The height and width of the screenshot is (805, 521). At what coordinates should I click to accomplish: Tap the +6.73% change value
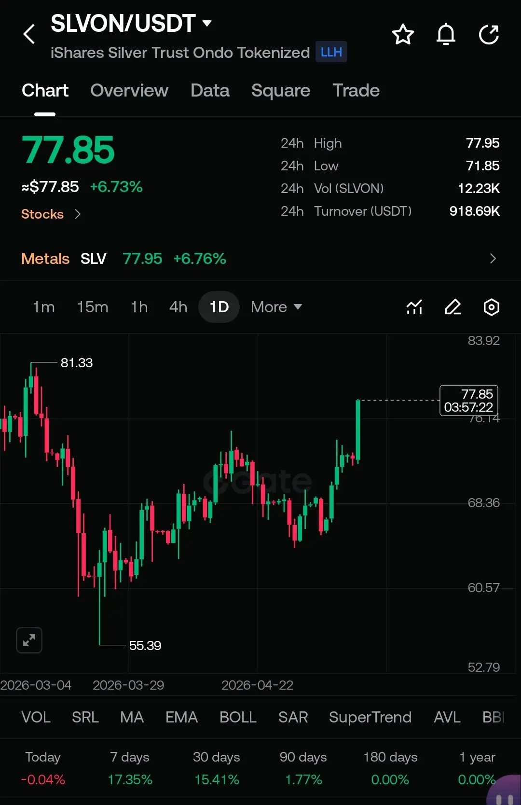pyautogui.click(x=116, y=187)
